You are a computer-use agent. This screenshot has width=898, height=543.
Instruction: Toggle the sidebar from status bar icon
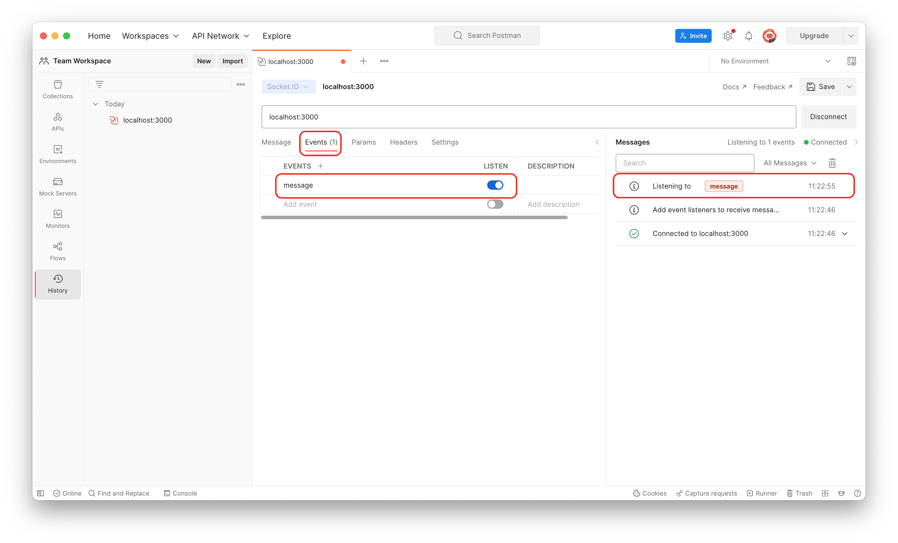[41, 493]
